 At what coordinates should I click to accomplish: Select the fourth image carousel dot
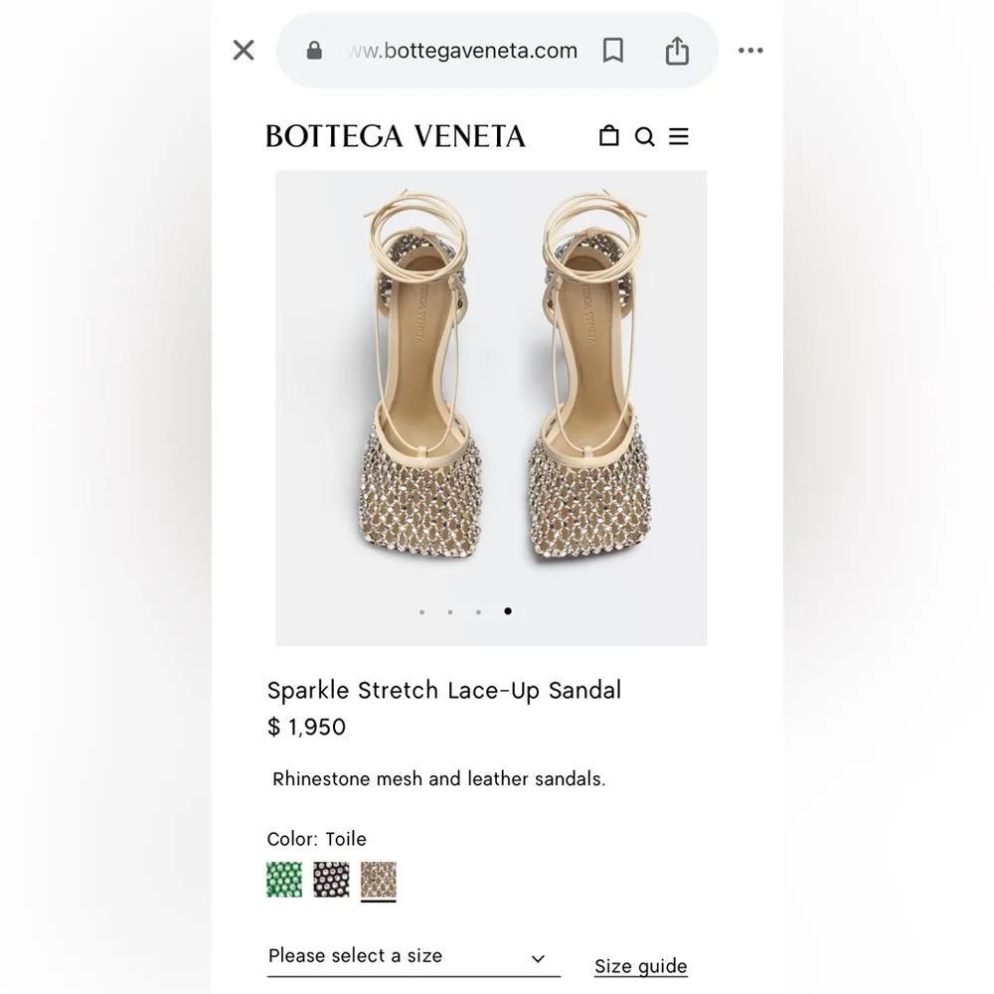[507, 610]
